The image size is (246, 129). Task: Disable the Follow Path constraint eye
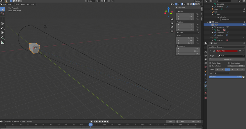(240, 51)
